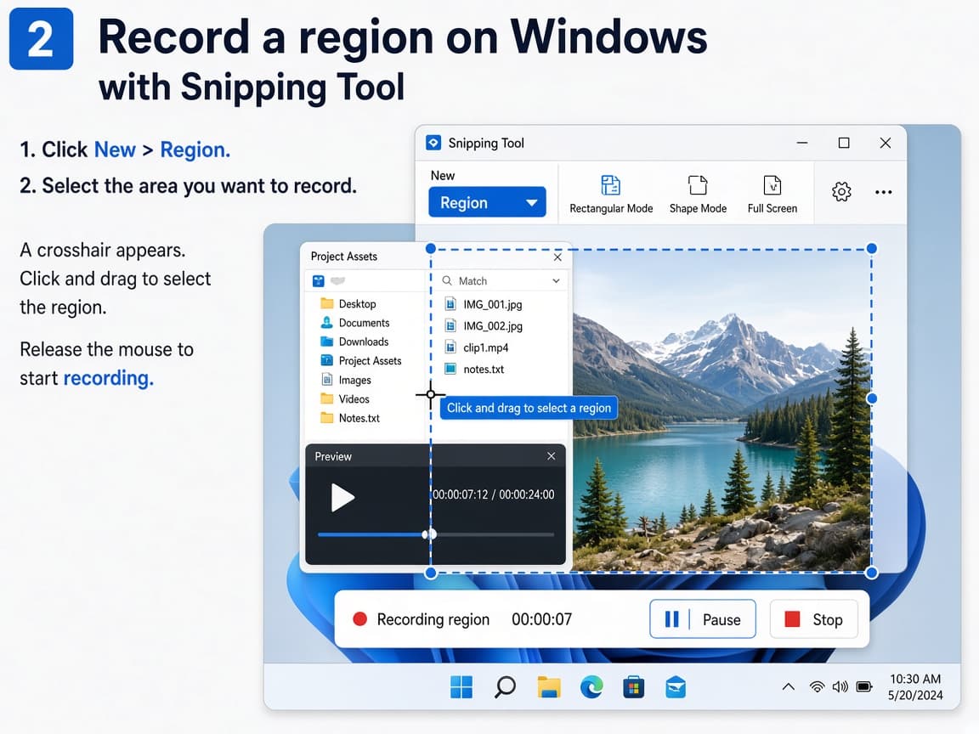Select file notes.txt in file list
979x734 pixels.
pos(474,369)
